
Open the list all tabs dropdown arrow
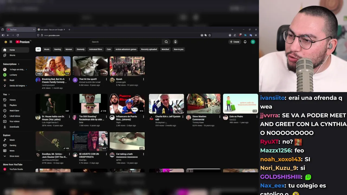tap(232, 30)
